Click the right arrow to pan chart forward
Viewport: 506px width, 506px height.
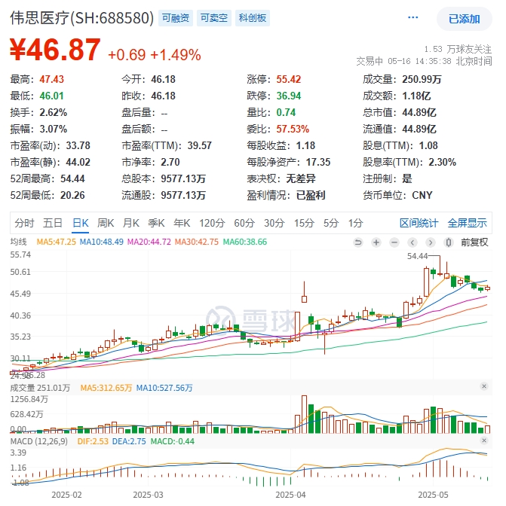point(431,242)
